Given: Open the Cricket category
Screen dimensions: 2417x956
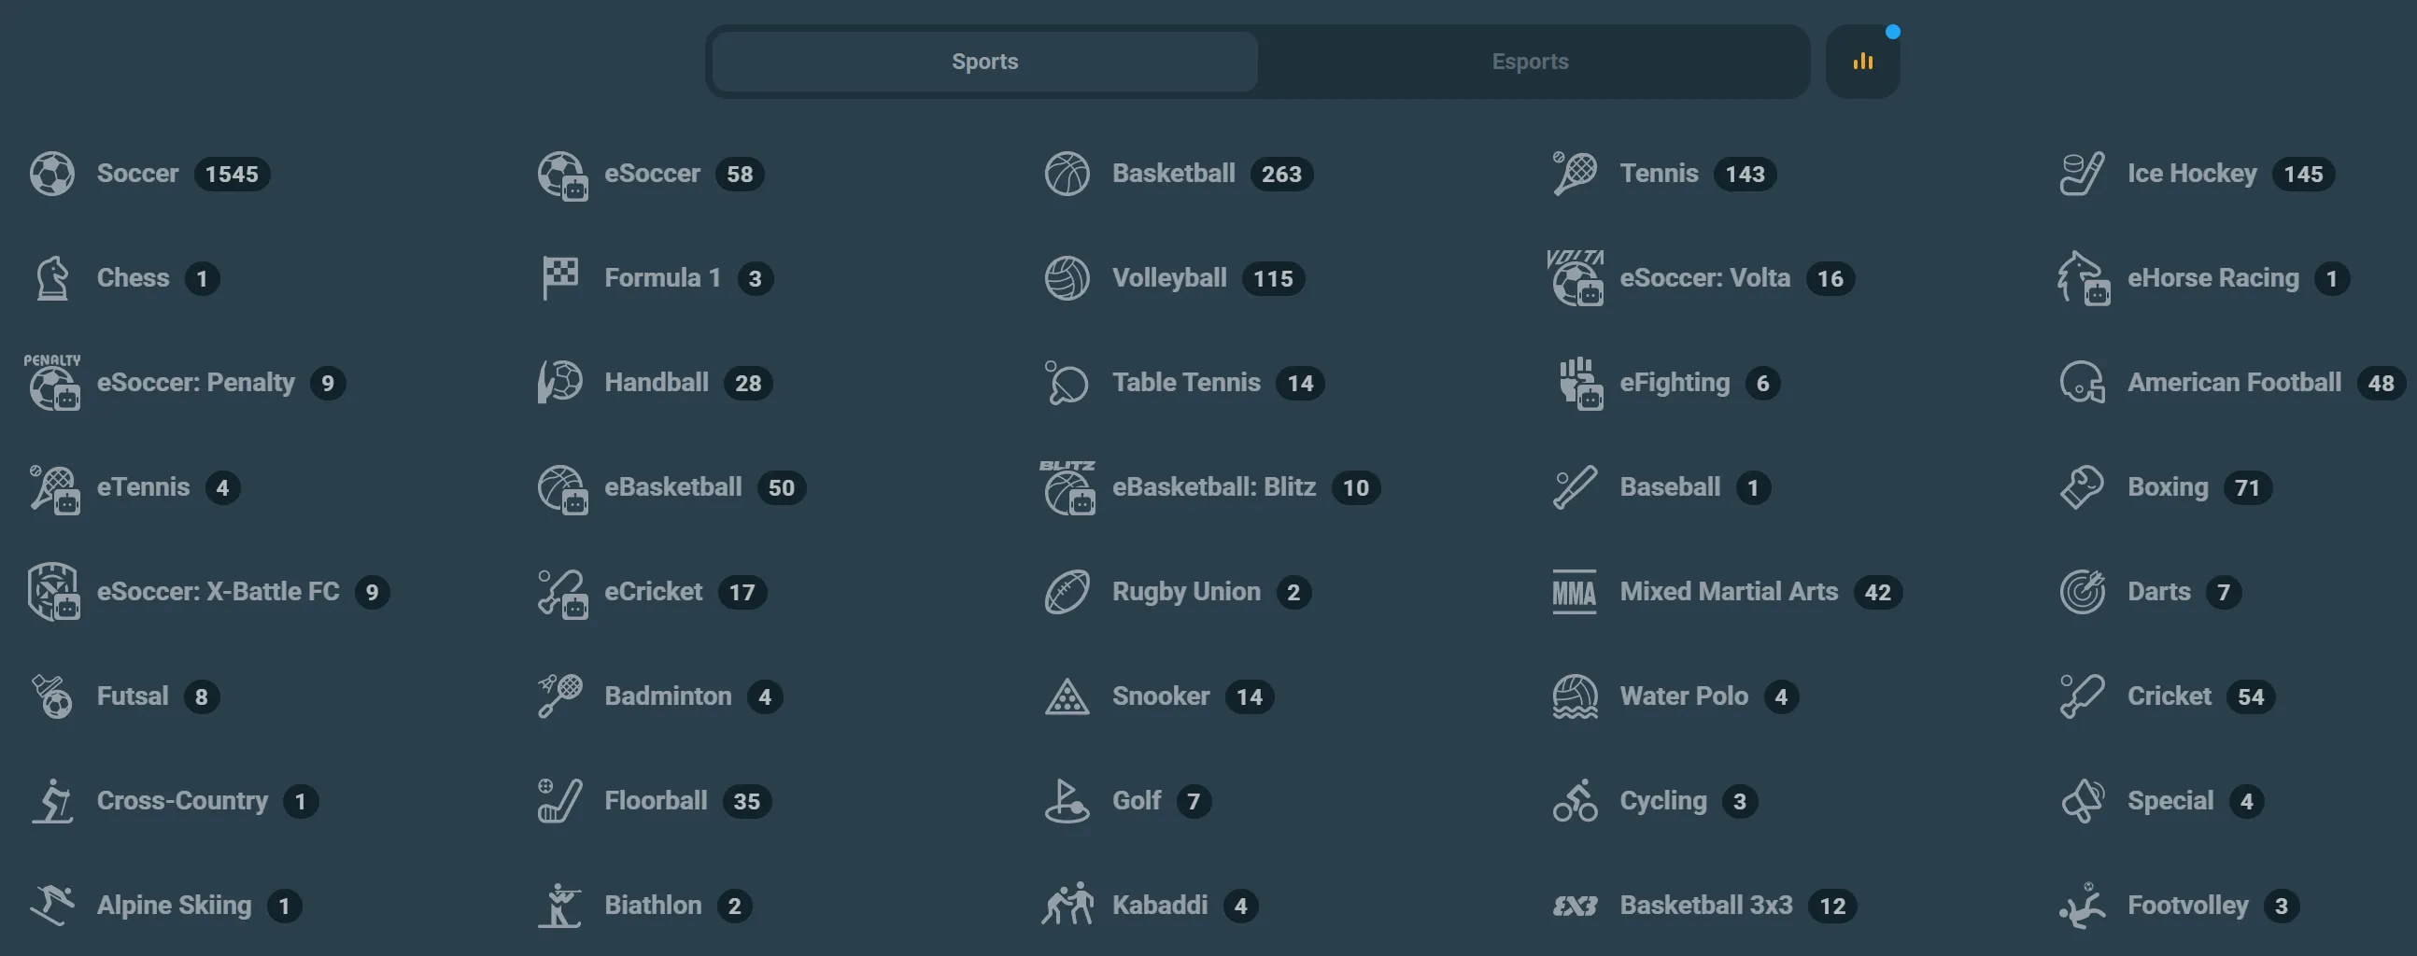Looking at the screenshot, I should coord(2170,696).
